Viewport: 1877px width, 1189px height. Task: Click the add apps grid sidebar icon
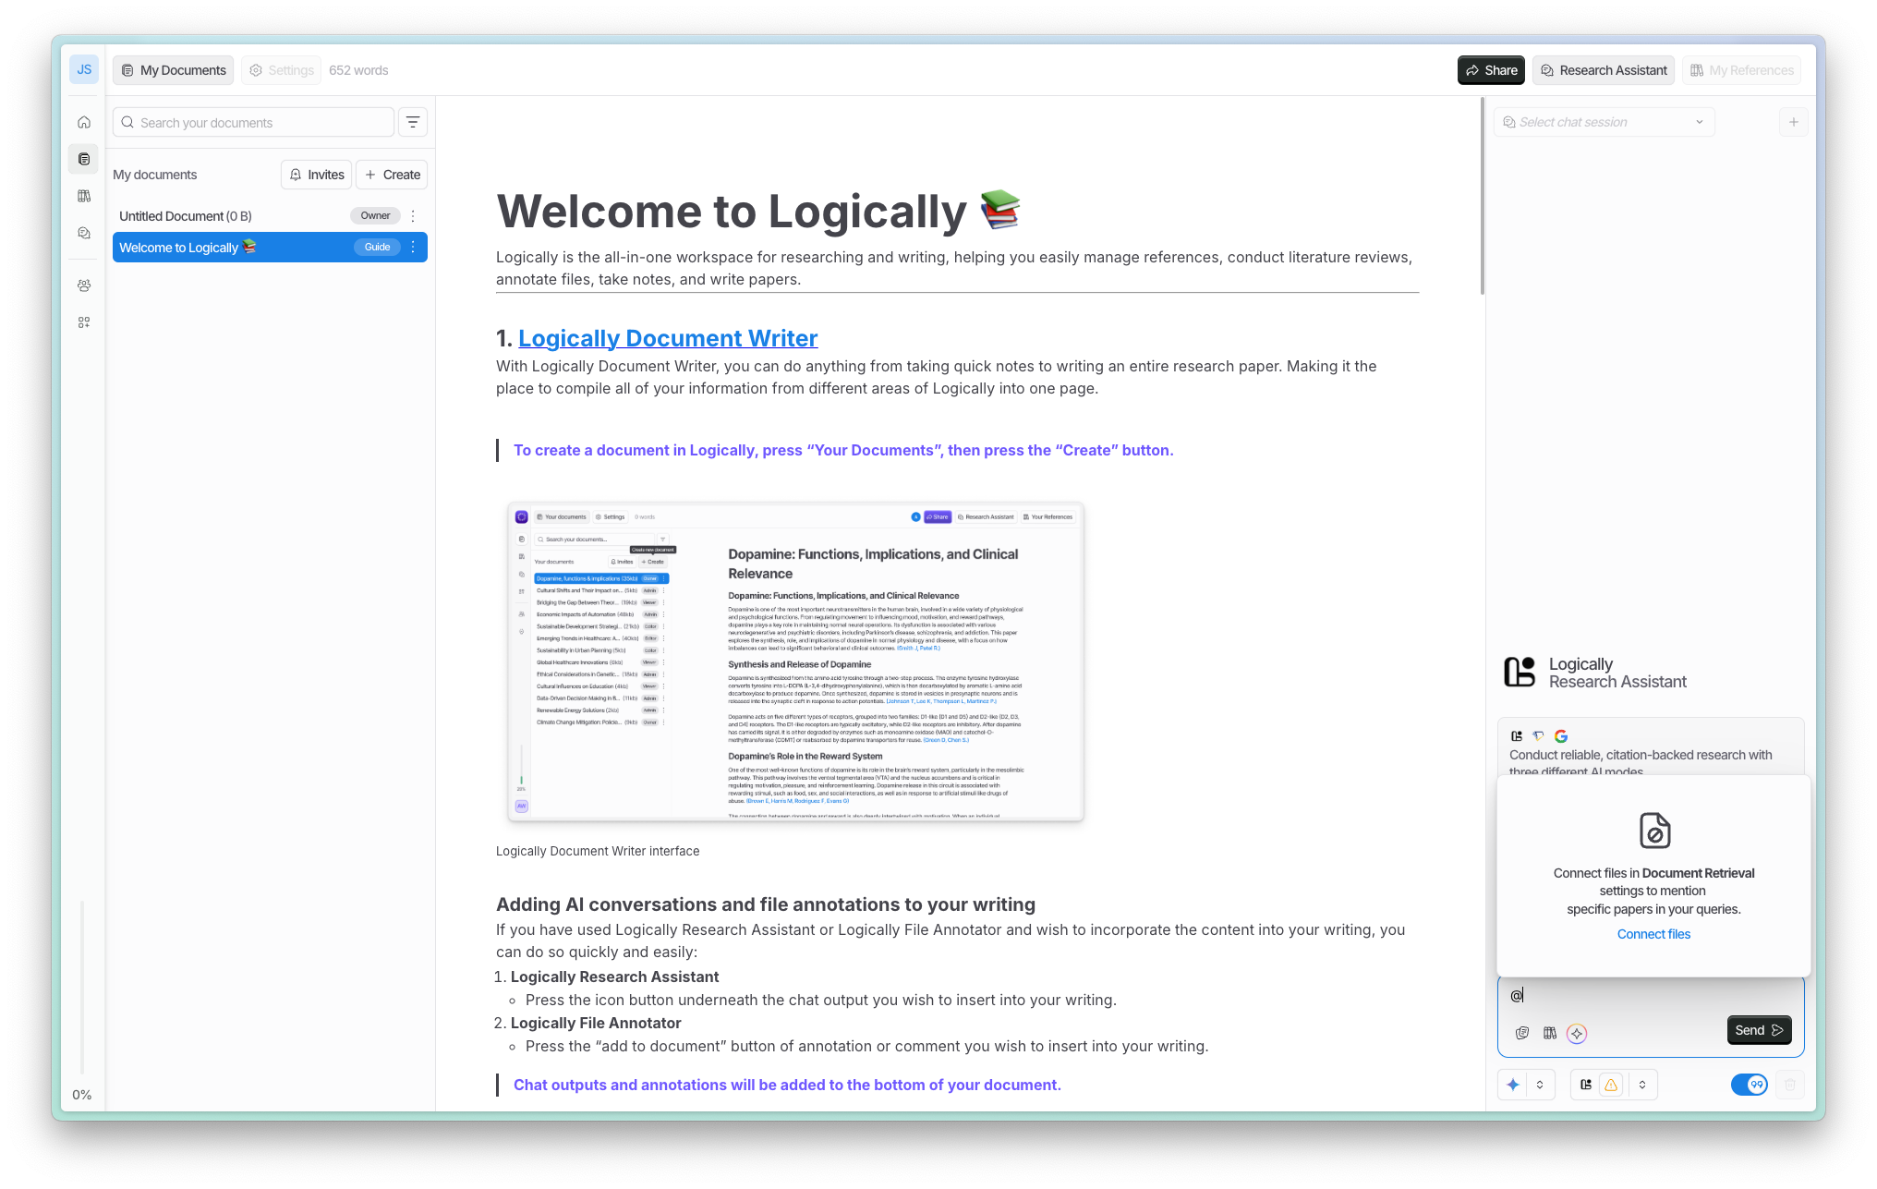(x=84, y=322)
